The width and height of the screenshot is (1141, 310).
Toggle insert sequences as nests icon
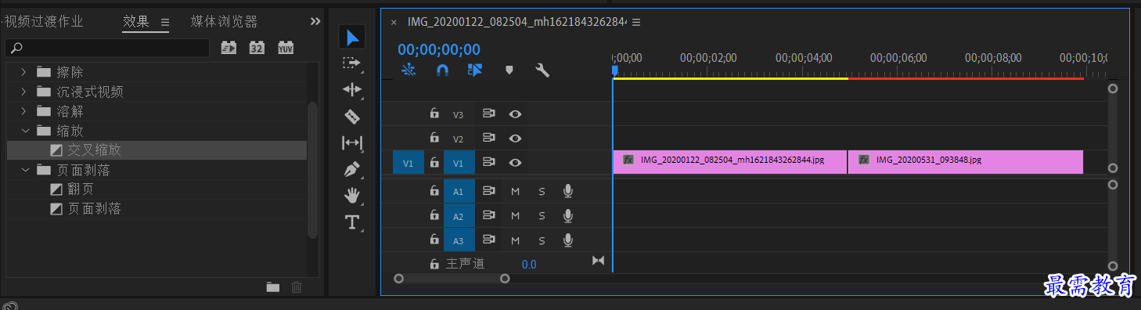[x=409, y=70]
